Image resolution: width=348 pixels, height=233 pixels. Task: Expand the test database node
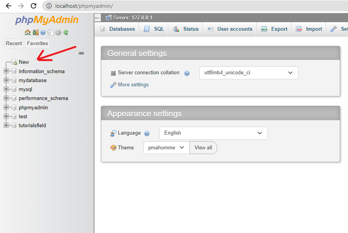pyautogui.click(x=6, y=116)
